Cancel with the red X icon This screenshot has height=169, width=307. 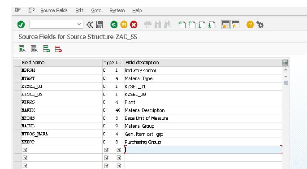[x=134, y=25]
